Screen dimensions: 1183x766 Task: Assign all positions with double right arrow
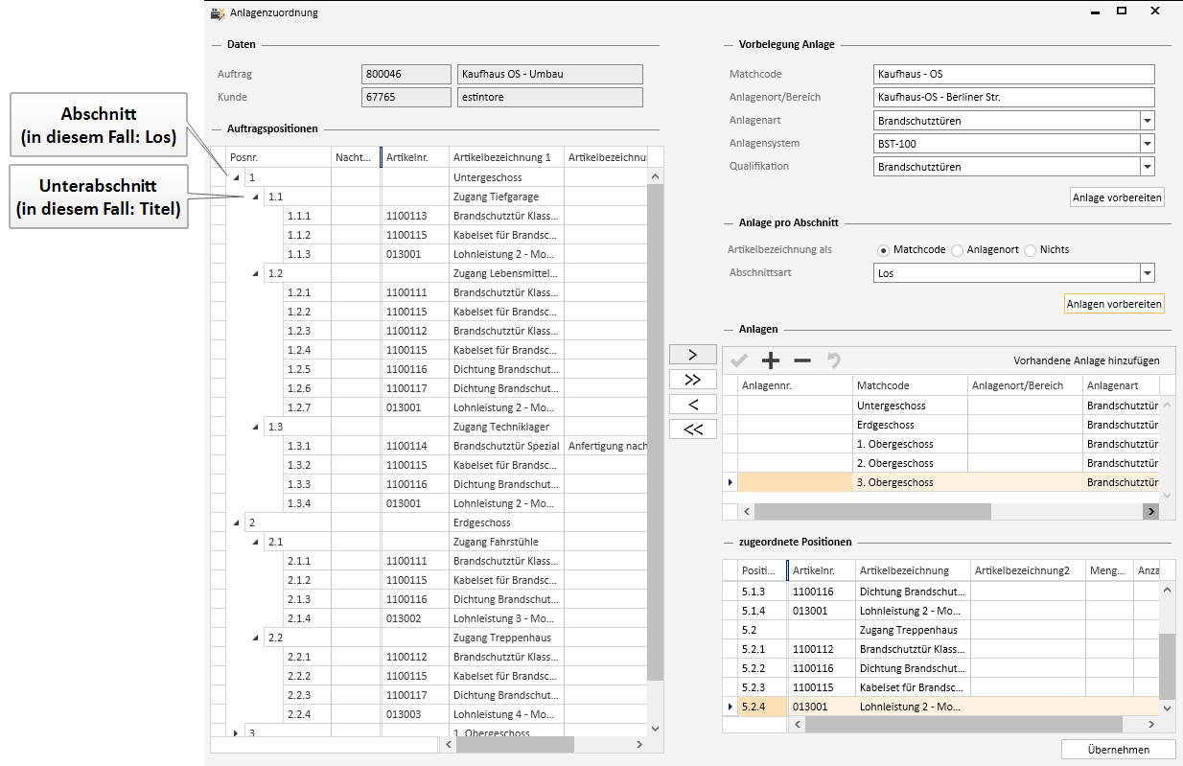693,380
